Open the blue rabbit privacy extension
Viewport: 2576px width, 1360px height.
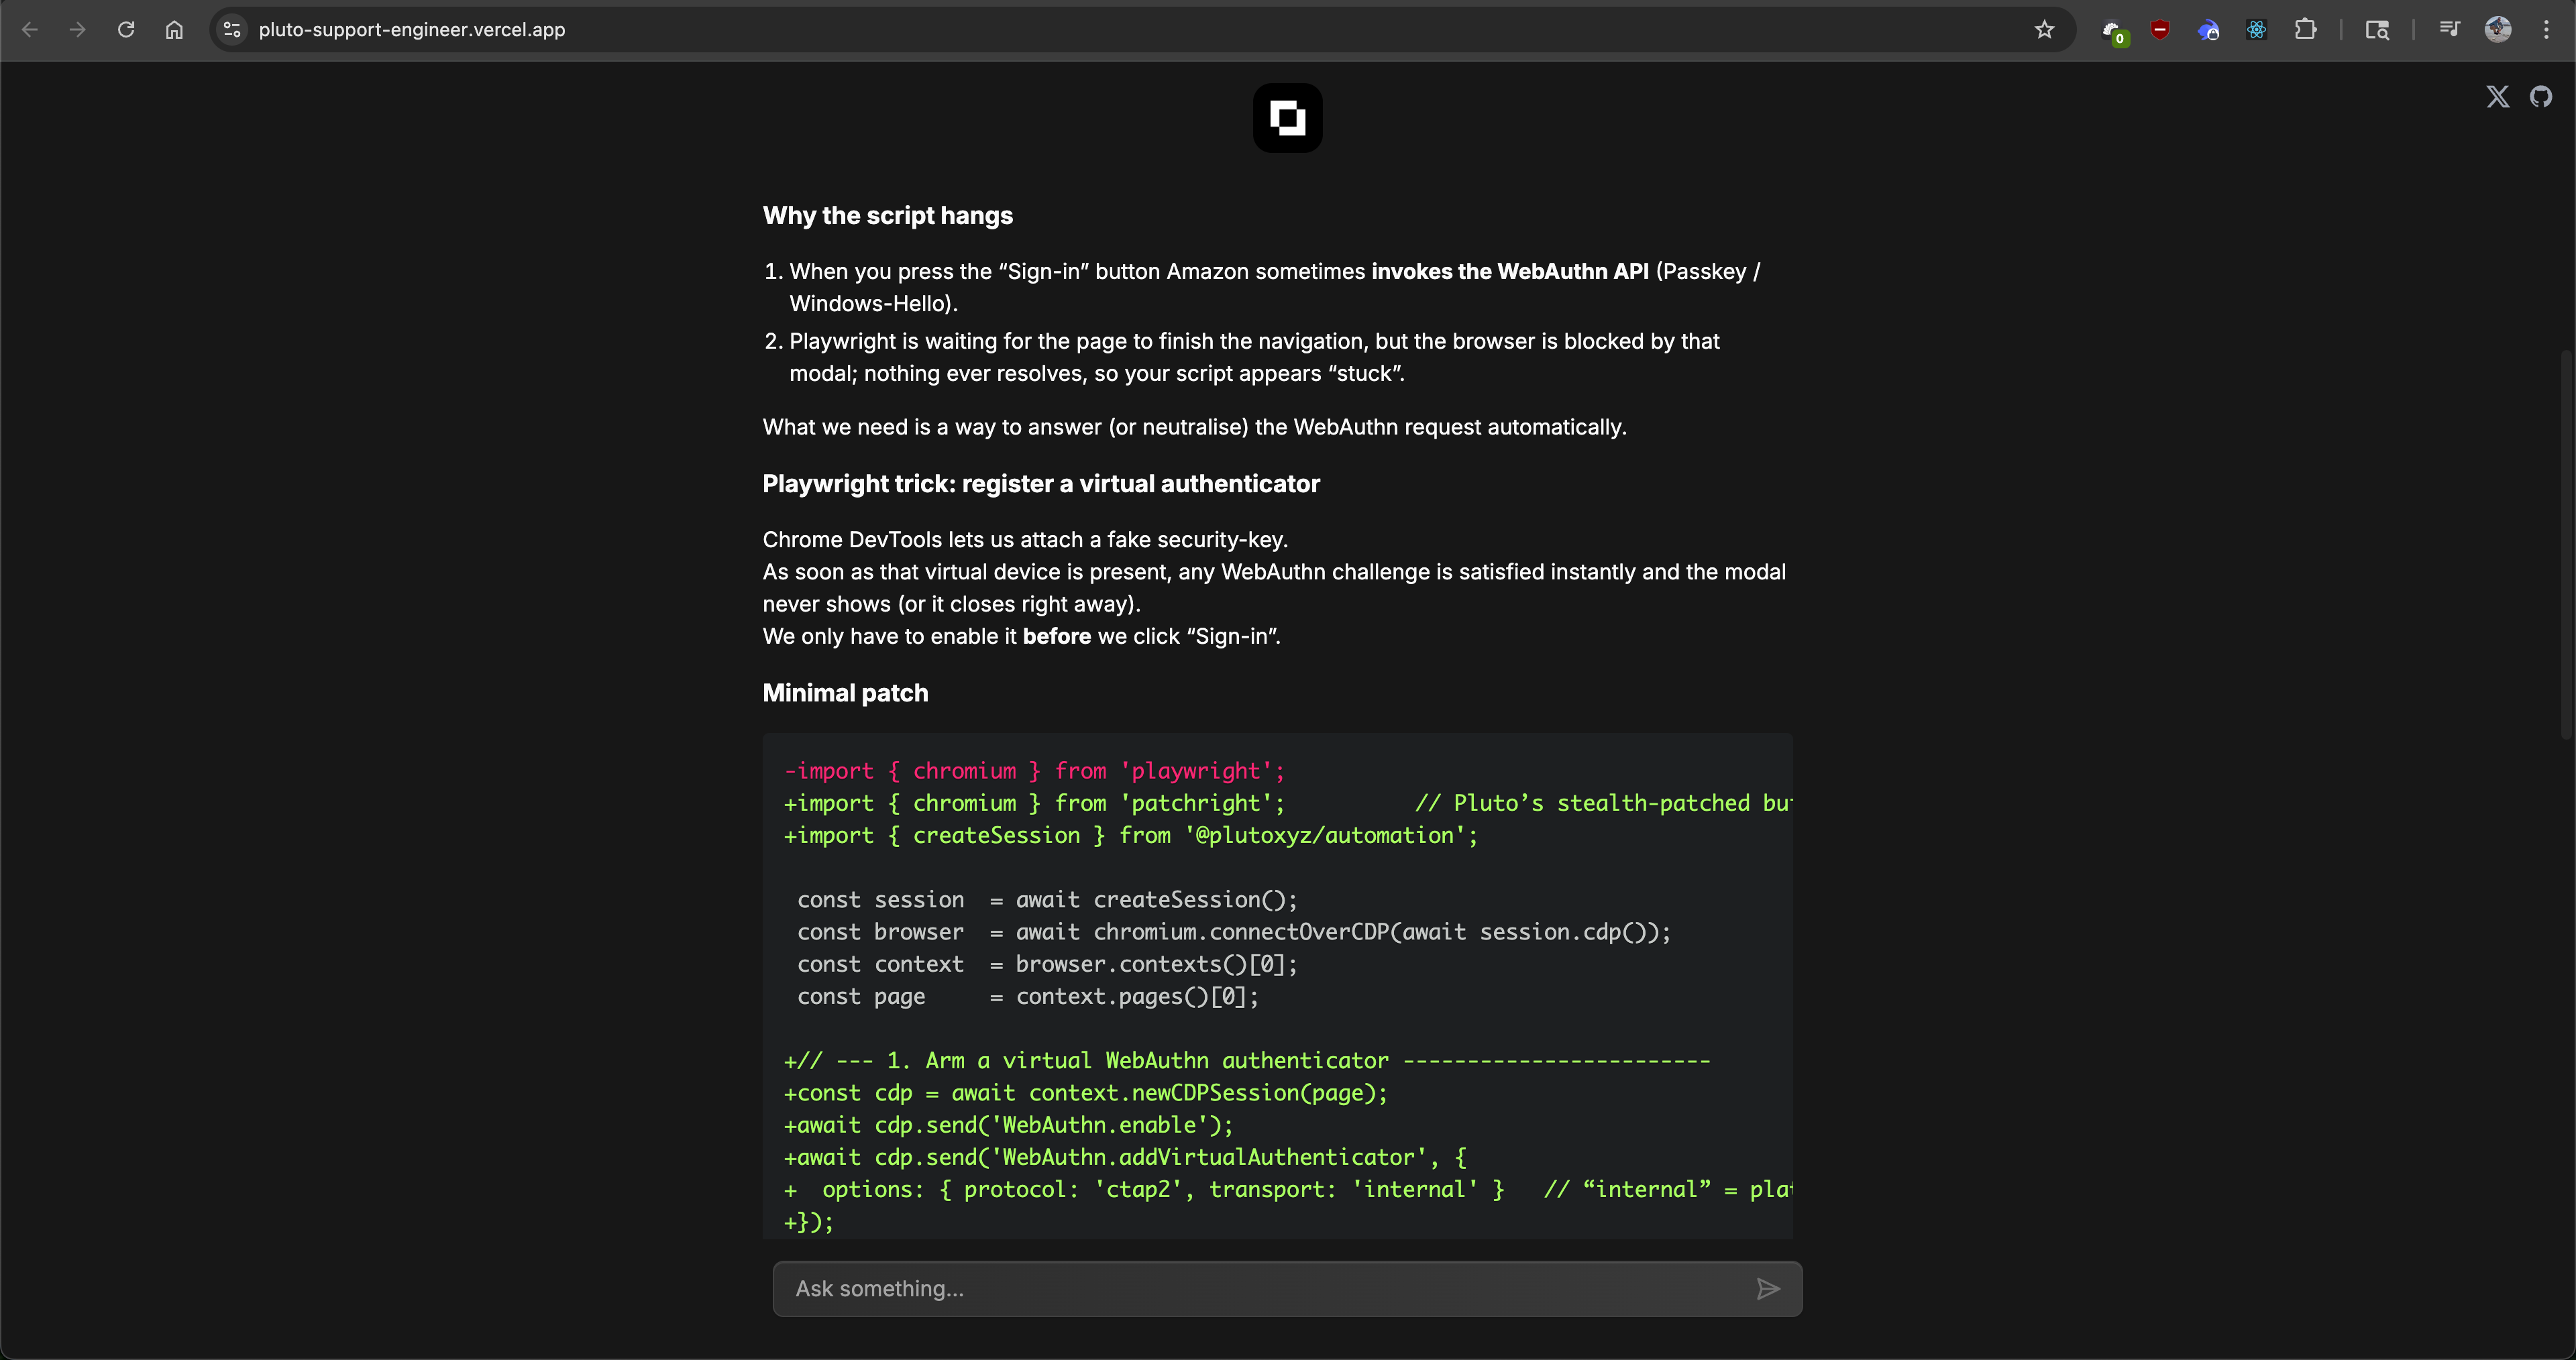tap(2209, 30)
